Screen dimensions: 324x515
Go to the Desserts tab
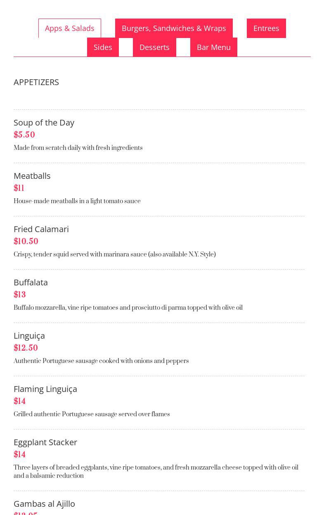click(x=154, y=47)
